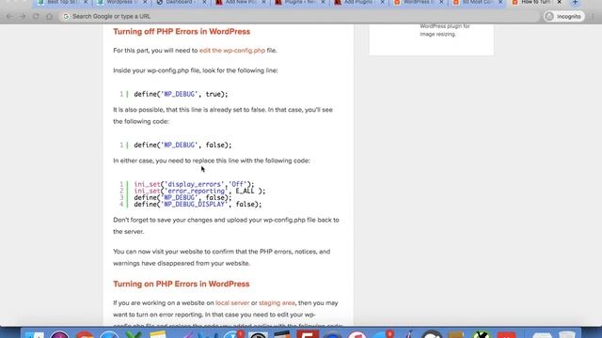Open the edit the wp-config.php link

pos(232,50)
